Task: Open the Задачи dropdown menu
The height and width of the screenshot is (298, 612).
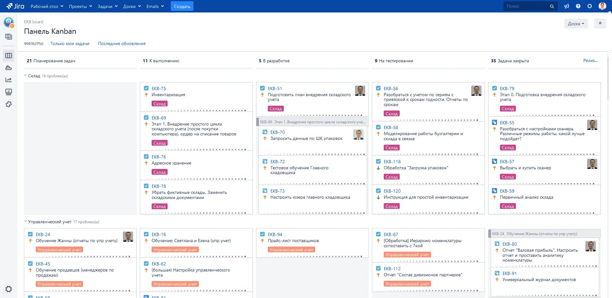Action: [x=108, y=6]
